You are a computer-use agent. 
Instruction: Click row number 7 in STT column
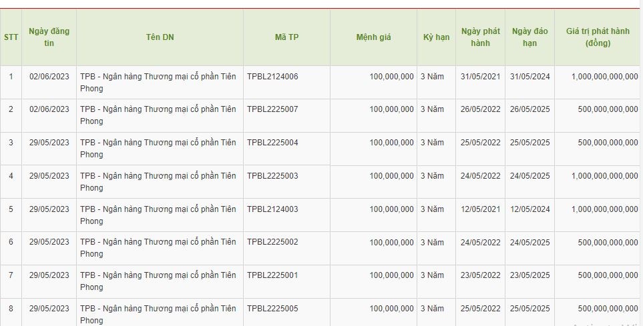(11, 275)
